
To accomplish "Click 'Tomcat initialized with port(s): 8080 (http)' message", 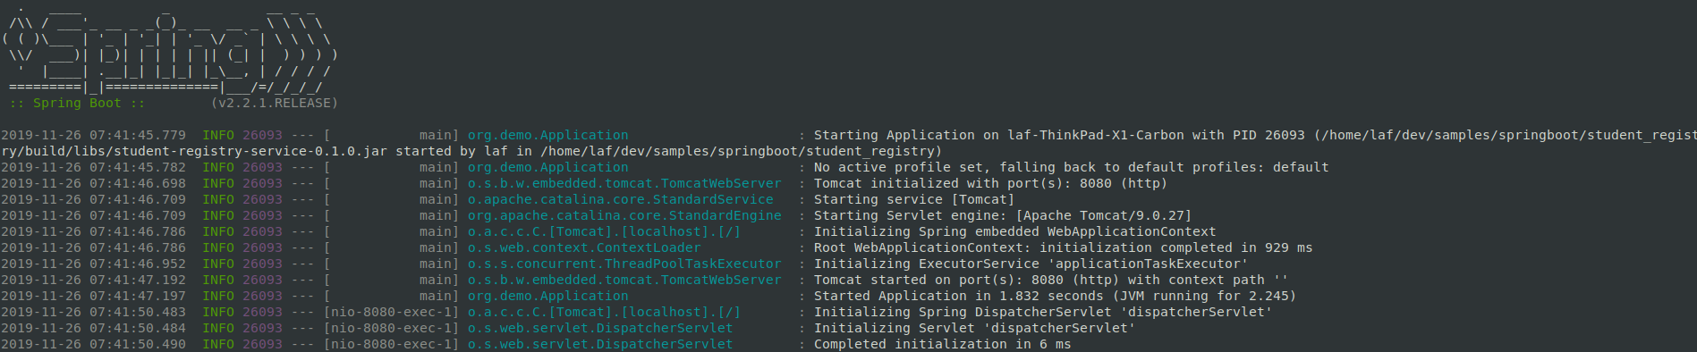I will 990,183.
